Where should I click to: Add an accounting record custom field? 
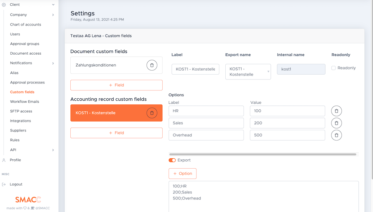tap(116, 133)
